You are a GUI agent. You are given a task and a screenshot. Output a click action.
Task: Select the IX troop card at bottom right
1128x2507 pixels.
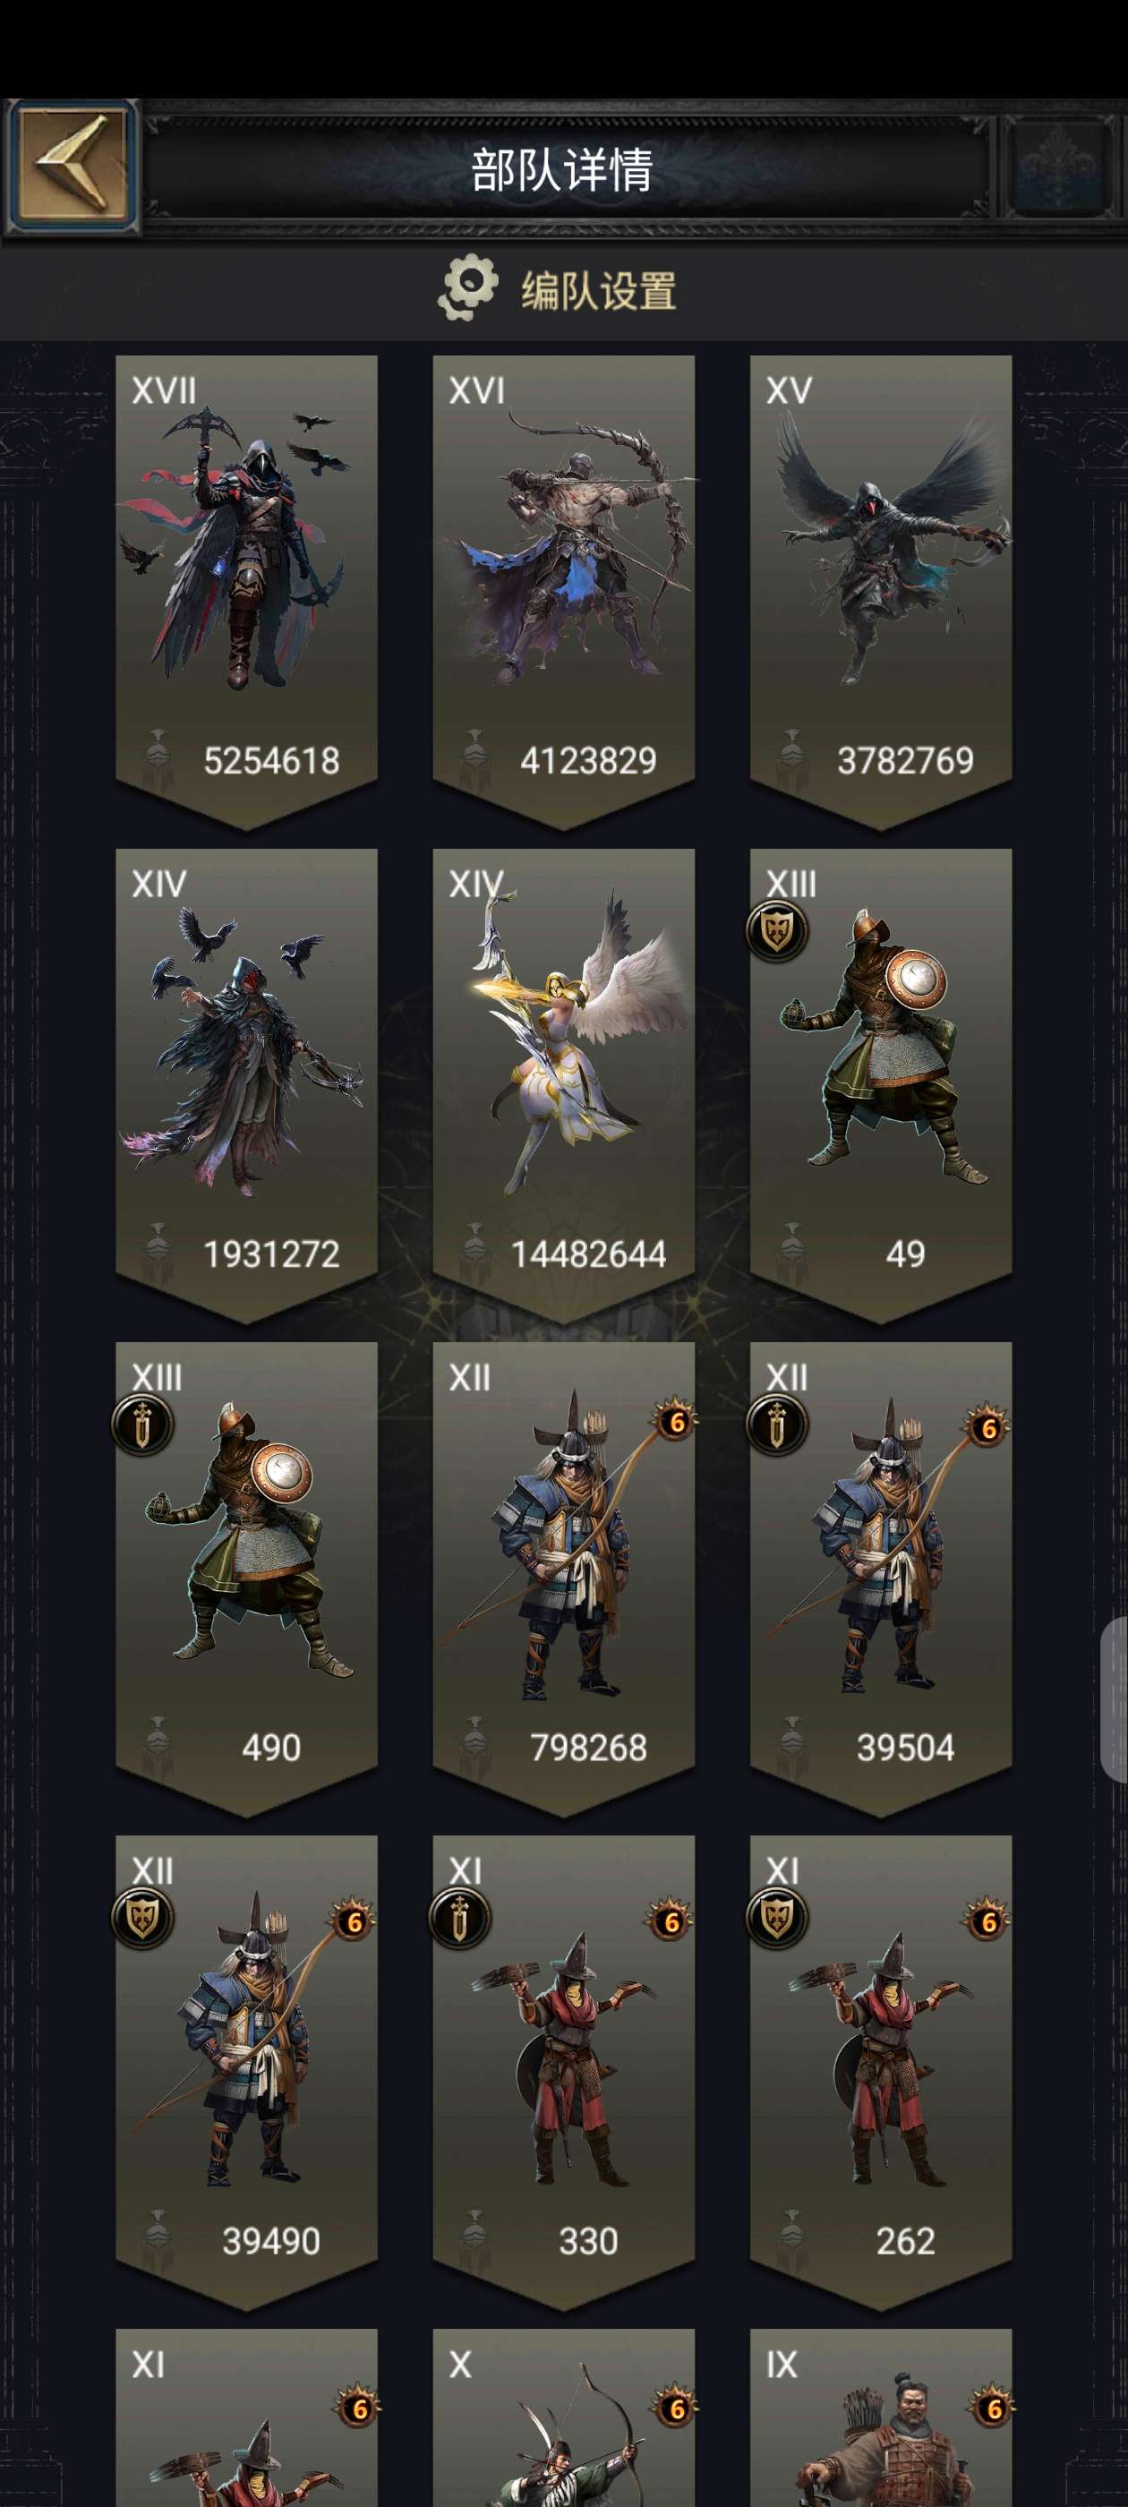tap(881, 2417)
